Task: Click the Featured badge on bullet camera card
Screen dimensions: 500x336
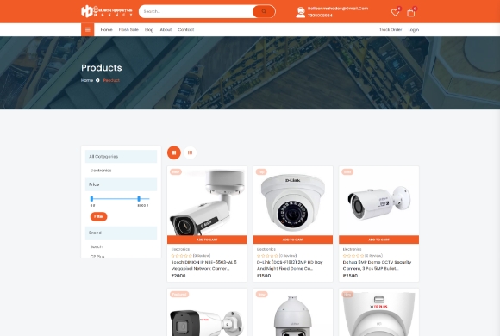Action: [179, 295]
